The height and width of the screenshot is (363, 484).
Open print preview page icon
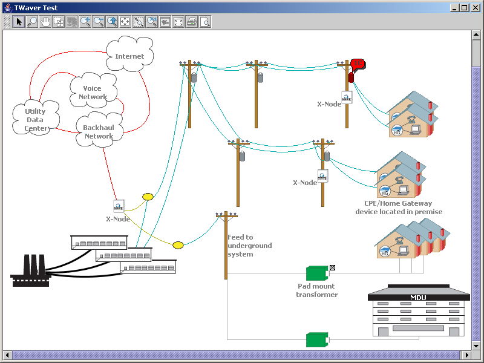[204, 22]
